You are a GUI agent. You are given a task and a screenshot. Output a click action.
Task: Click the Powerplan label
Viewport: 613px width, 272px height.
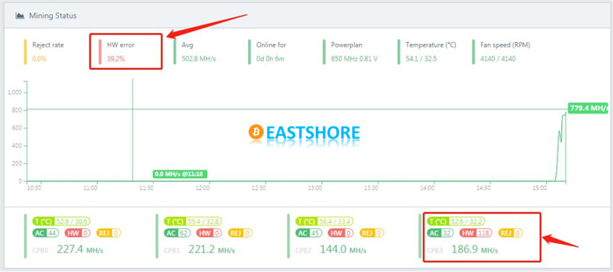(x=347, y=45)
